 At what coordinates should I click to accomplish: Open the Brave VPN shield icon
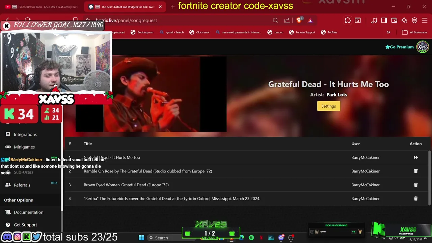(x=414, y=21)
